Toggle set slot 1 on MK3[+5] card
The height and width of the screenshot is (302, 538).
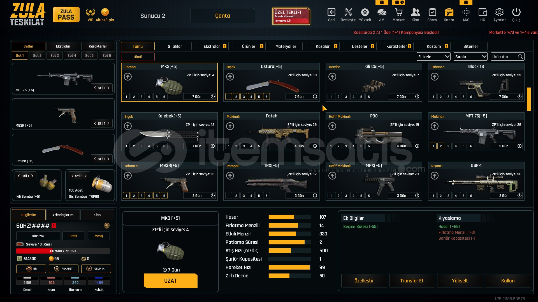point(126,97)
